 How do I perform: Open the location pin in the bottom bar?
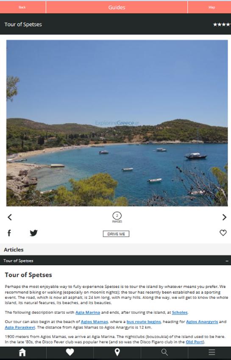pyautogui.click(x=117, y=352)
